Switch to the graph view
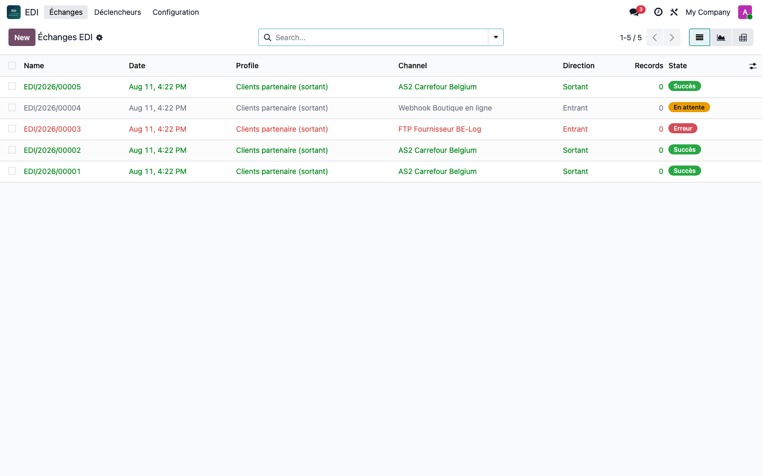The width and height of the screenshot is (762, 476). coord(721,38)
